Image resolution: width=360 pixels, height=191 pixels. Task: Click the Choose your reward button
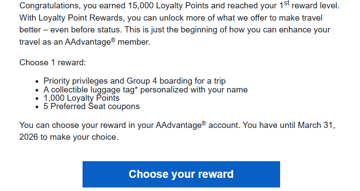181,174
